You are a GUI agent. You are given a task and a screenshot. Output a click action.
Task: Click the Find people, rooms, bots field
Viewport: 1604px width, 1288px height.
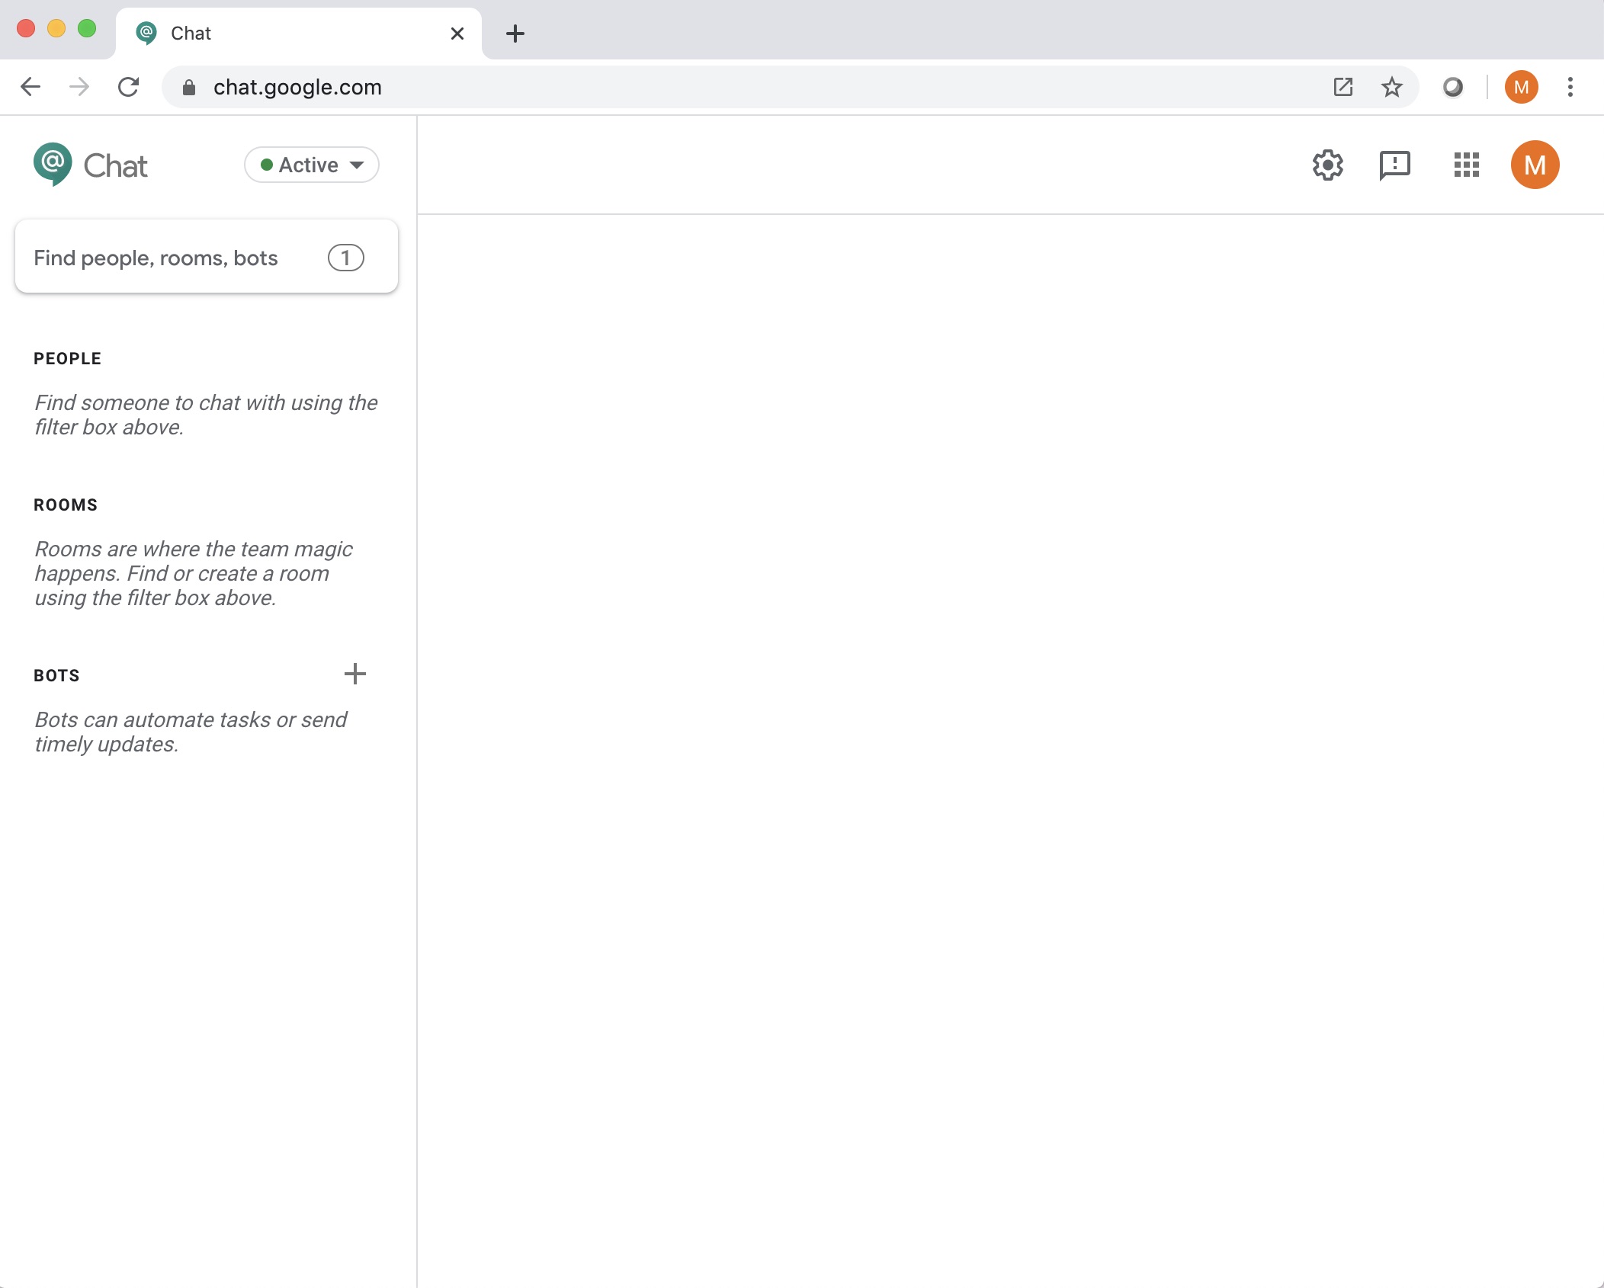click(x=175, y=258)
